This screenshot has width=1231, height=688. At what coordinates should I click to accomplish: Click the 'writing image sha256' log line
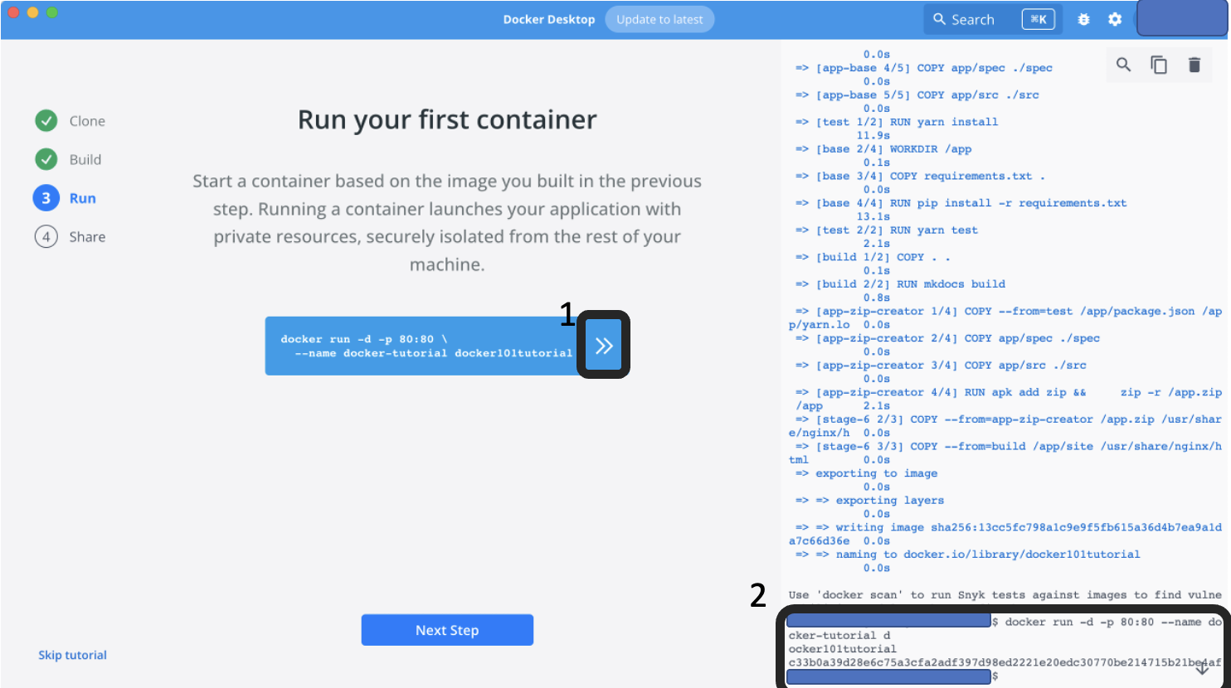click(x=1005, y=534)
